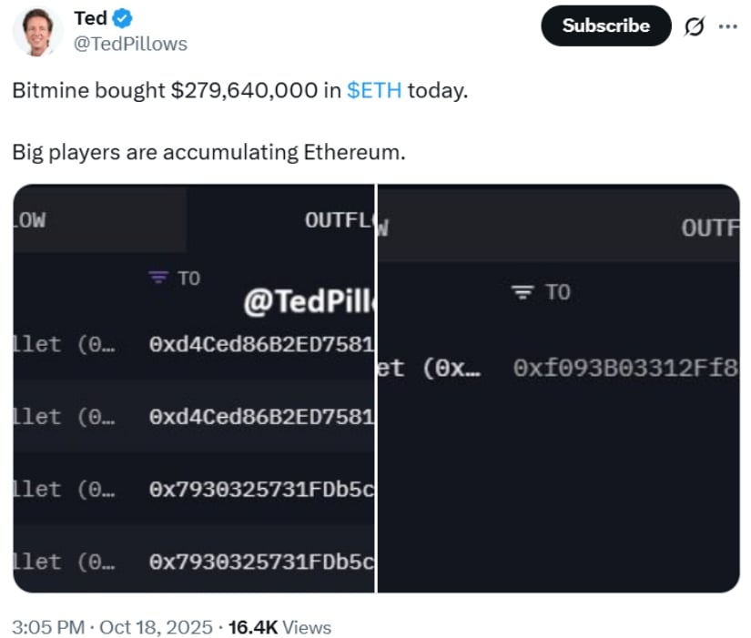Image resolution: width=751 pixels, height=638 pixels.
Task: Click the Ted display name
Action: (x=89, y=17)
